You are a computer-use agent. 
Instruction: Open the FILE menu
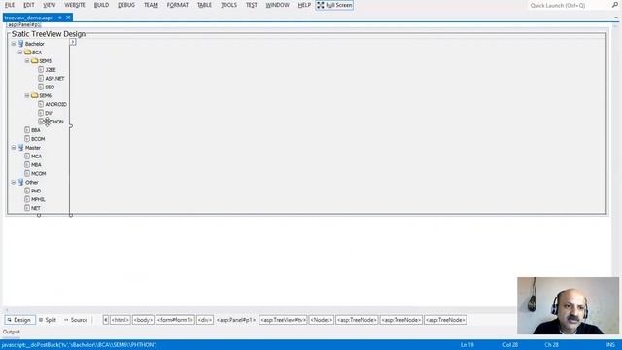(x=10, y=5)
